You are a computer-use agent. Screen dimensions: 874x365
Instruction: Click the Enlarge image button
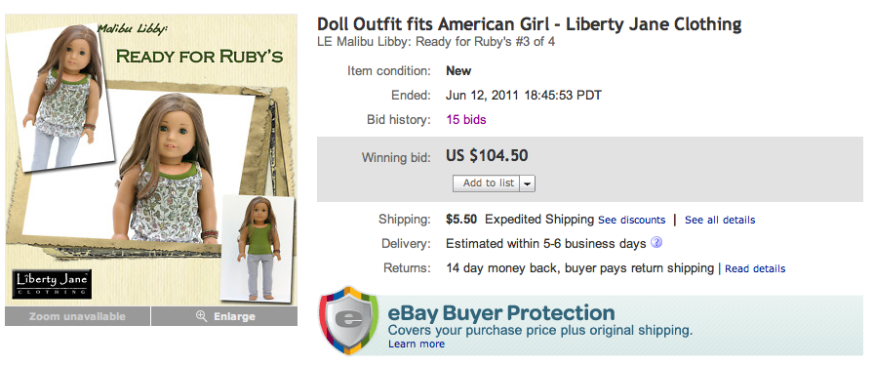click(224, 316)
